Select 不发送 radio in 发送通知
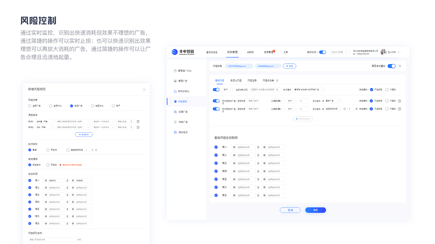Image resolution: width=435 pixels, height=244 pixels. tap(48, 165)
